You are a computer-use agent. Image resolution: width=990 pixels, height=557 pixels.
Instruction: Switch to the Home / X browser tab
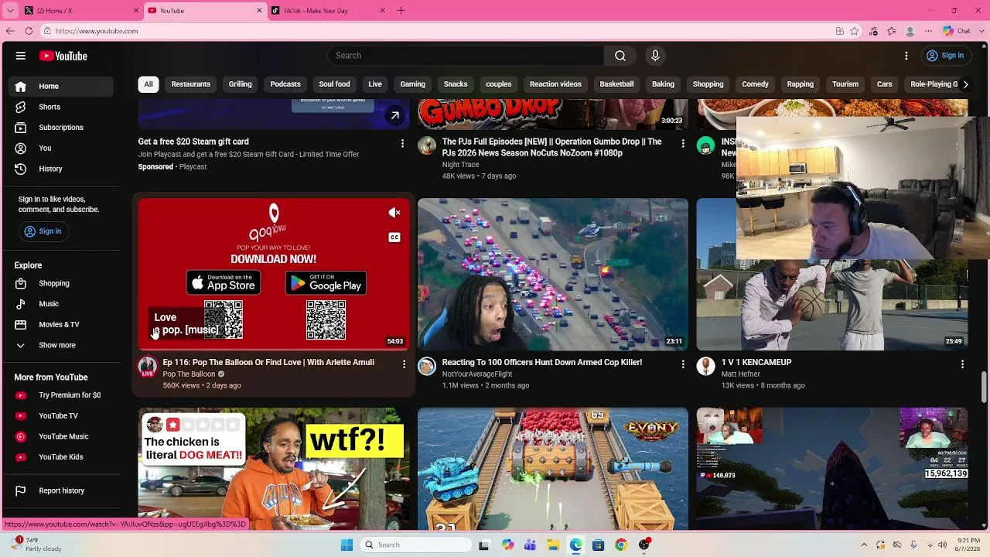(81, 11)
